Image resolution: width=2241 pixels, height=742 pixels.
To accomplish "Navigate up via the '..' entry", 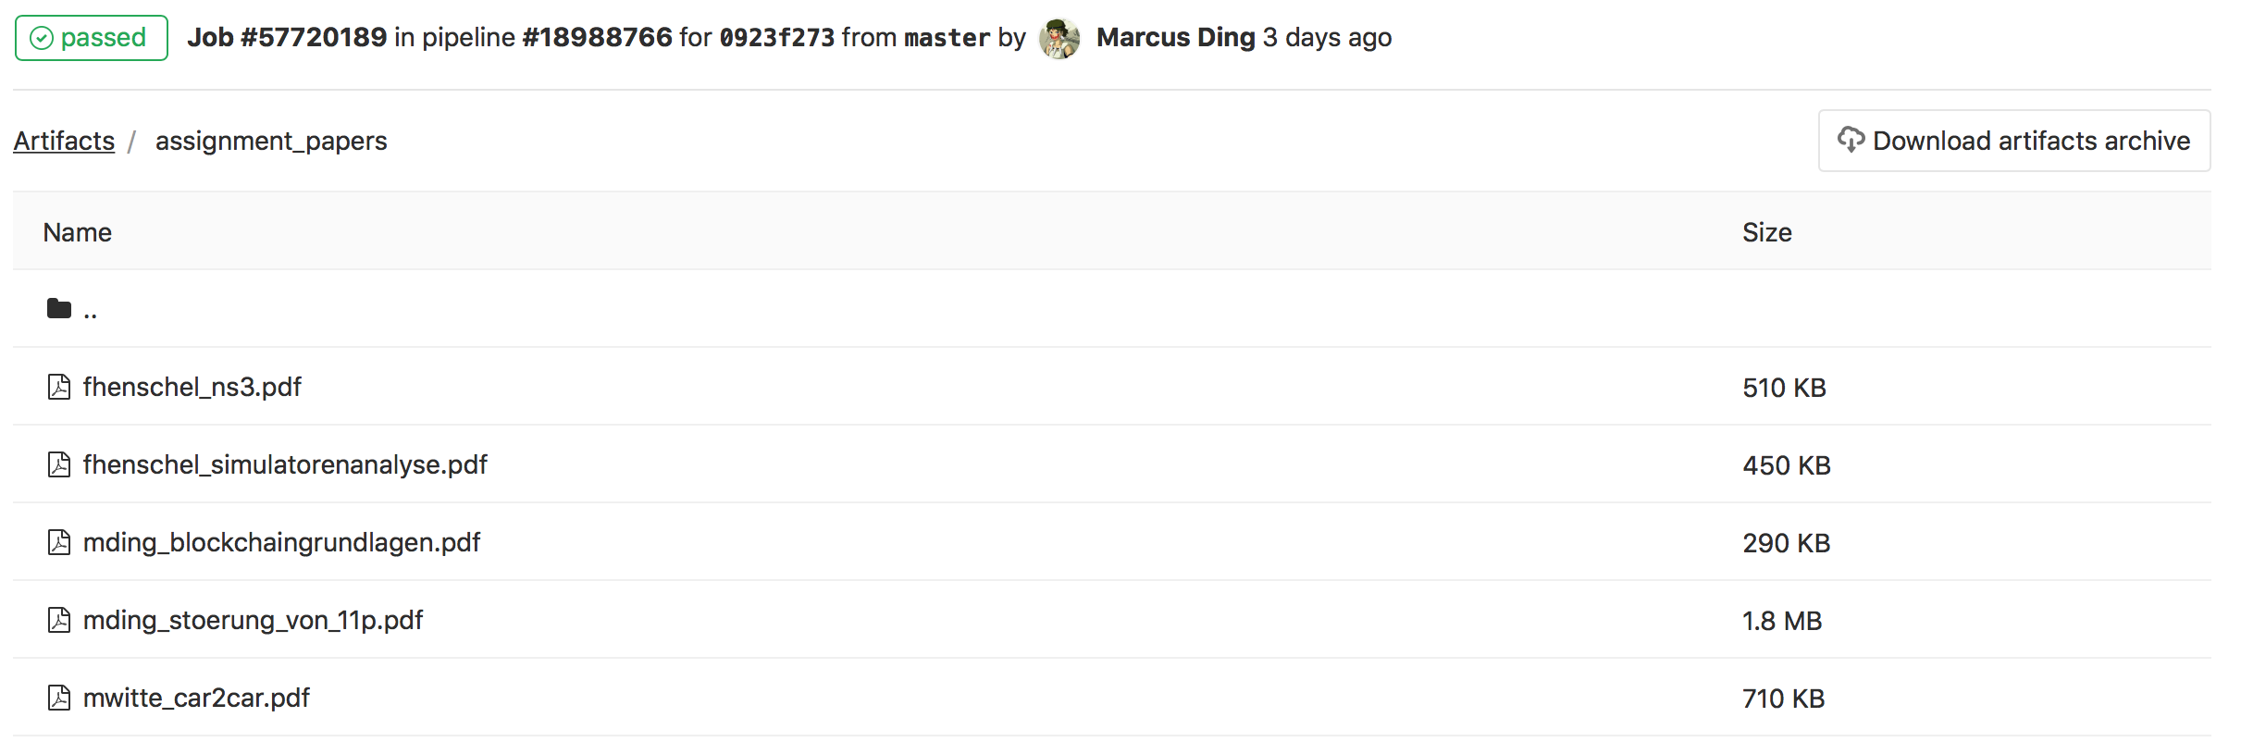I will [91, 311].
